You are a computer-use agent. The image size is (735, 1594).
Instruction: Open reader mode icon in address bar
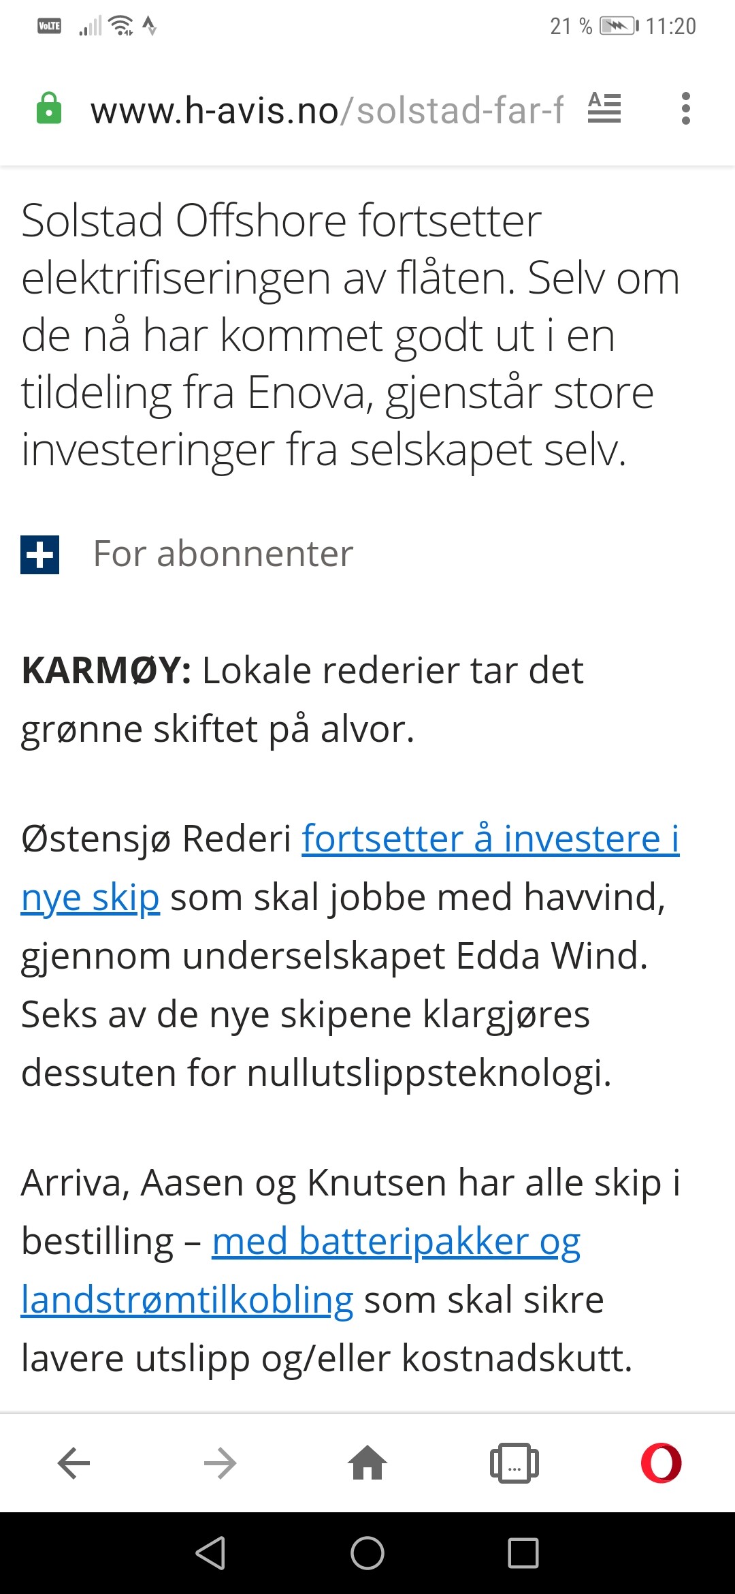pos(604,108)
